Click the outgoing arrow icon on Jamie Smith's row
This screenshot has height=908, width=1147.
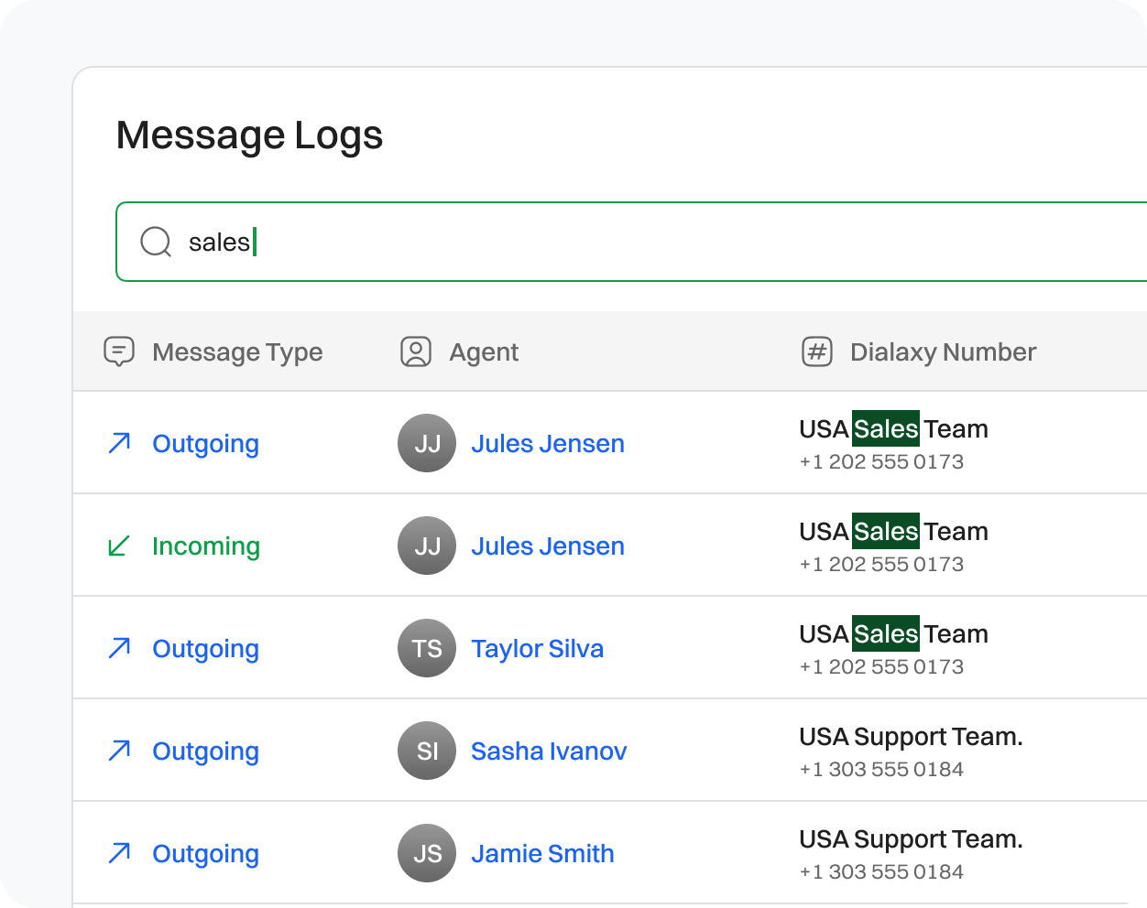[x=118, y=853]
